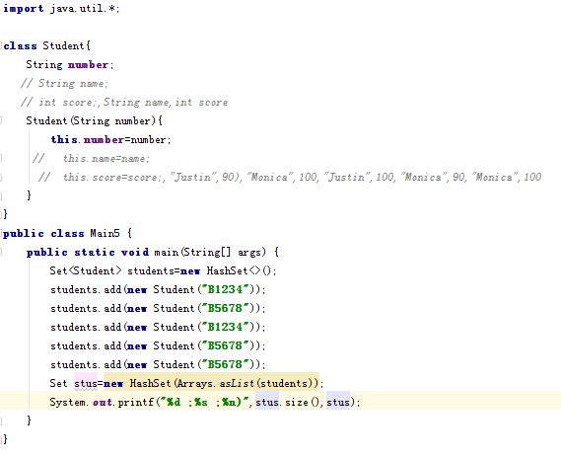Click the underlined 'stus' variable in 'Set stus='
561x458 pixels.
click(x=86, y=384)
